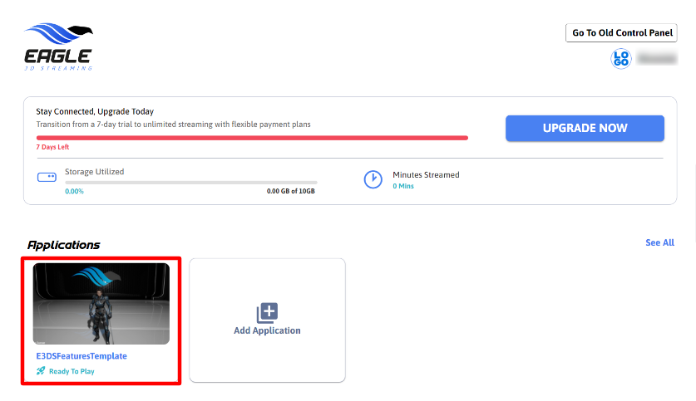Viewport: 696px width, 401px height.
Task: Open the LOGO account avatar
Action: (621, 58)
